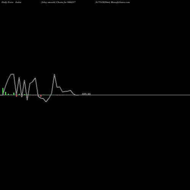This screenshot has height=190, width=190.
Task: Click the '(817GOI2044) MunafaSutra.com' text
Action: coord(112,2)
